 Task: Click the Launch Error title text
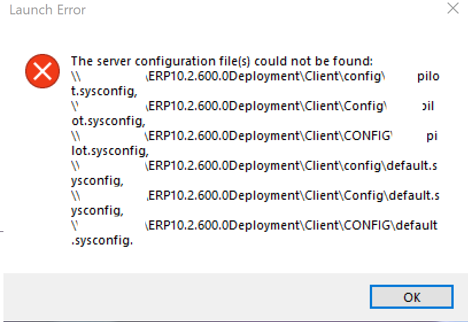tap(48, 10)
